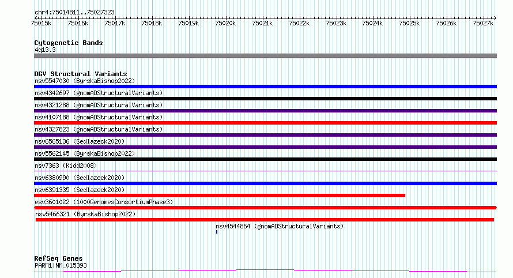The image size is (513, 278).
Task: Select the red nsv4107188 variant bar
Action: click(x=265, y=123)
